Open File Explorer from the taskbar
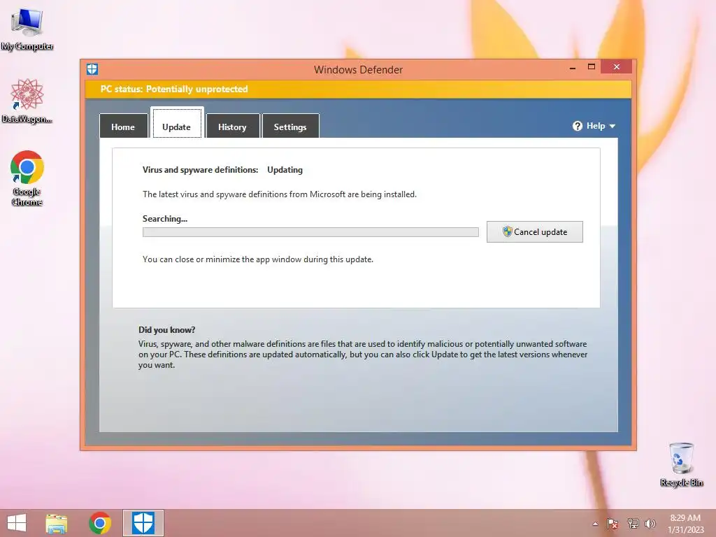Screen dimensions: 716x537 [56, 523]
